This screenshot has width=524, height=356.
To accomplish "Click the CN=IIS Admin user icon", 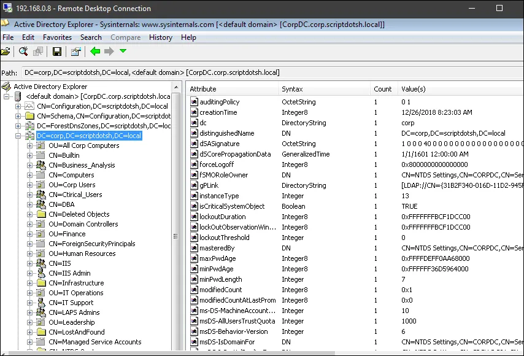I will (40, 273).
